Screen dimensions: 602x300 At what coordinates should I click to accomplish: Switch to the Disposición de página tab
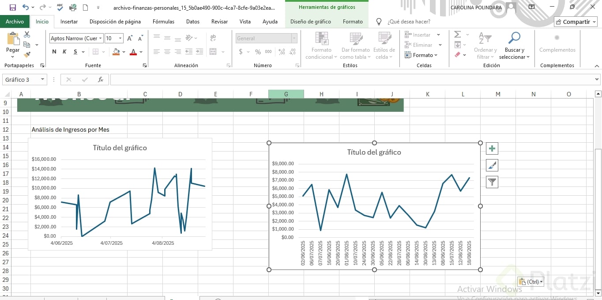pyautogui.click(x=115, y=22)
